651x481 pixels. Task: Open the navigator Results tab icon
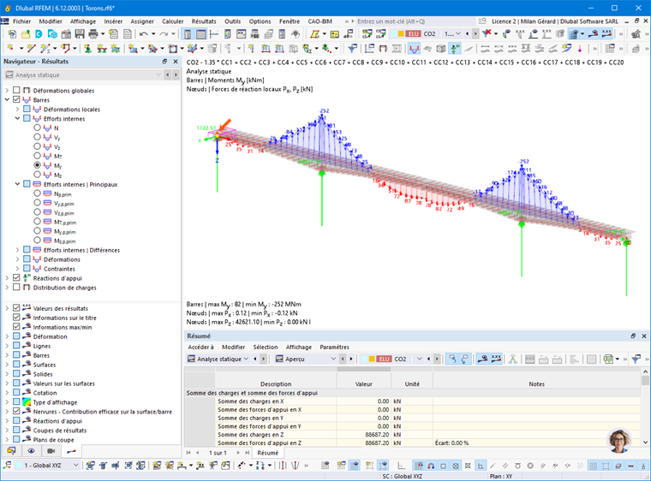pos(71,451)
